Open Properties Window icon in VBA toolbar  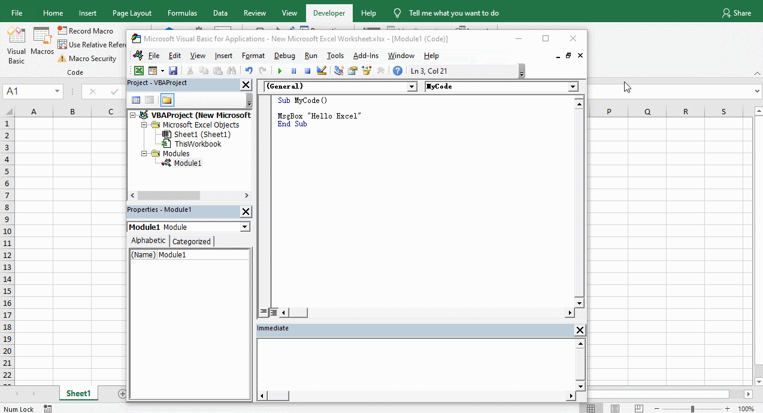(x=353, y=71)
